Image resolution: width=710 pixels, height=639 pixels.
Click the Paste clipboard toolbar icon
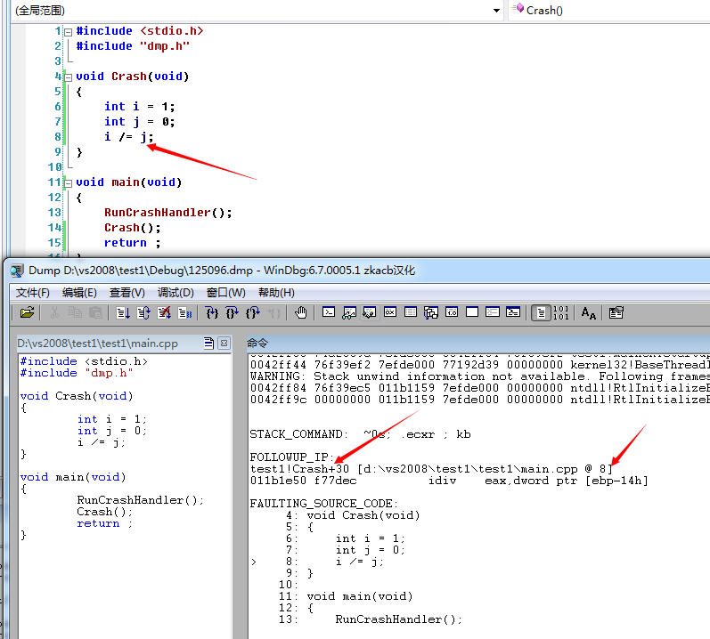95,312
